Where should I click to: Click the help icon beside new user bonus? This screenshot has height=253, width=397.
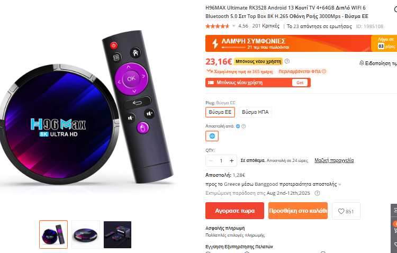[x=287, y=61]
